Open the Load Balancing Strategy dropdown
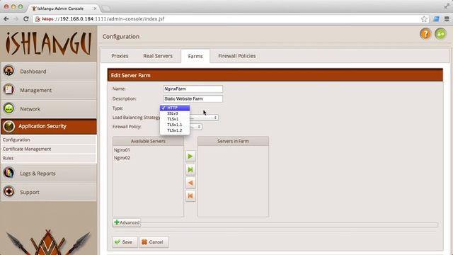This screenshot has width=453, height=255. (x=204, y=118)
